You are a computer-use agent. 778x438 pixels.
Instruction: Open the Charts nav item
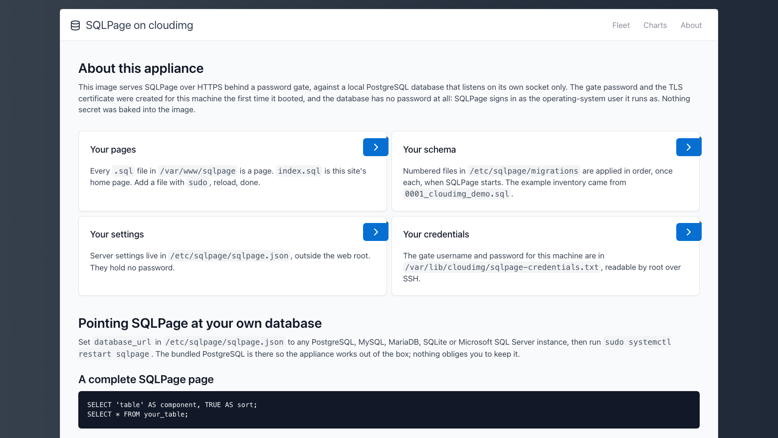click(x=655, y=25)
